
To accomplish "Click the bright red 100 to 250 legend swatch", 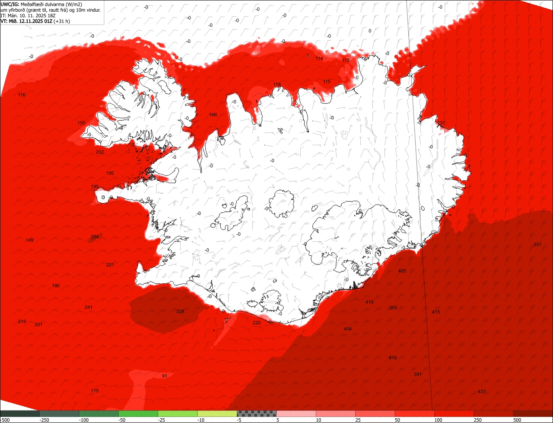I will (x=454, y=413).
